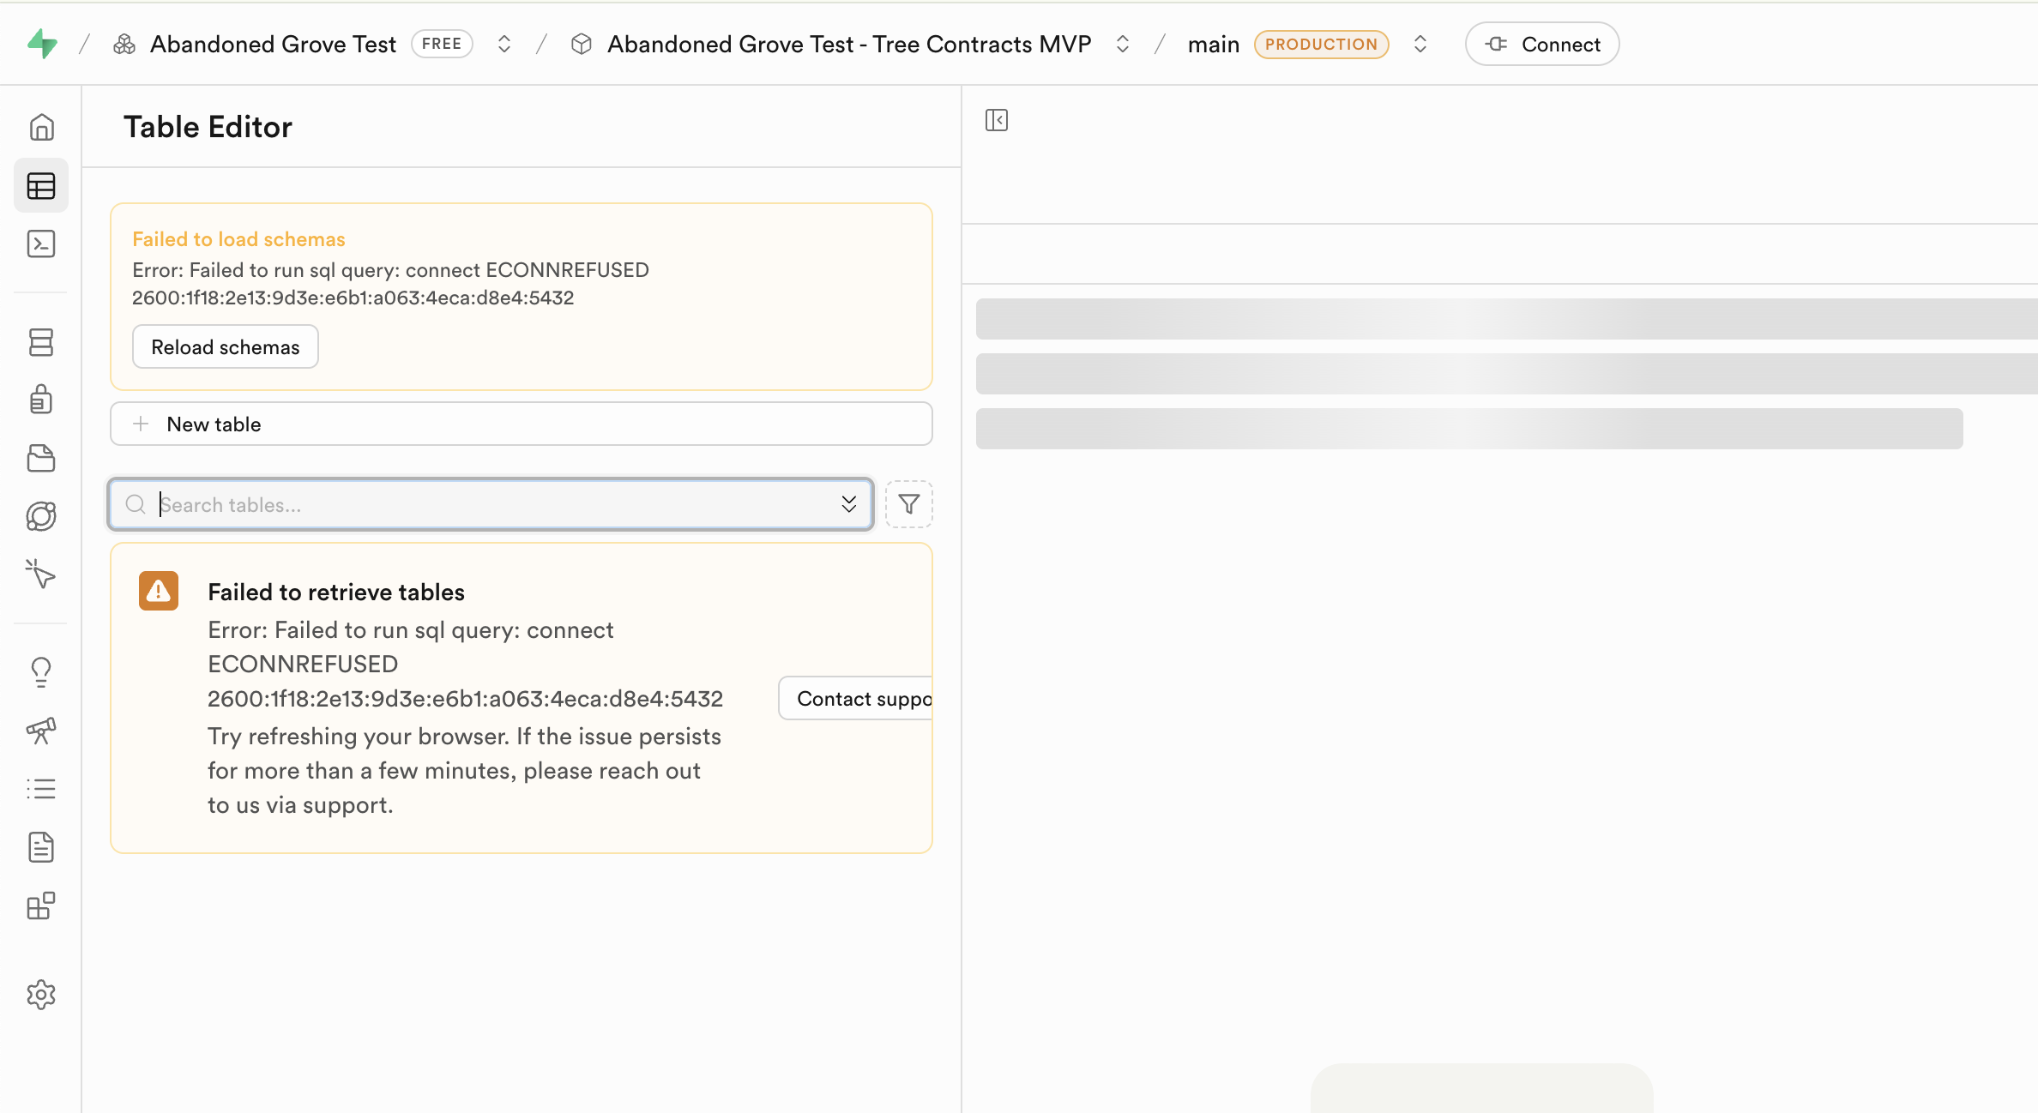
Task: Open the Logs panel
Action: tap(41, 788)
